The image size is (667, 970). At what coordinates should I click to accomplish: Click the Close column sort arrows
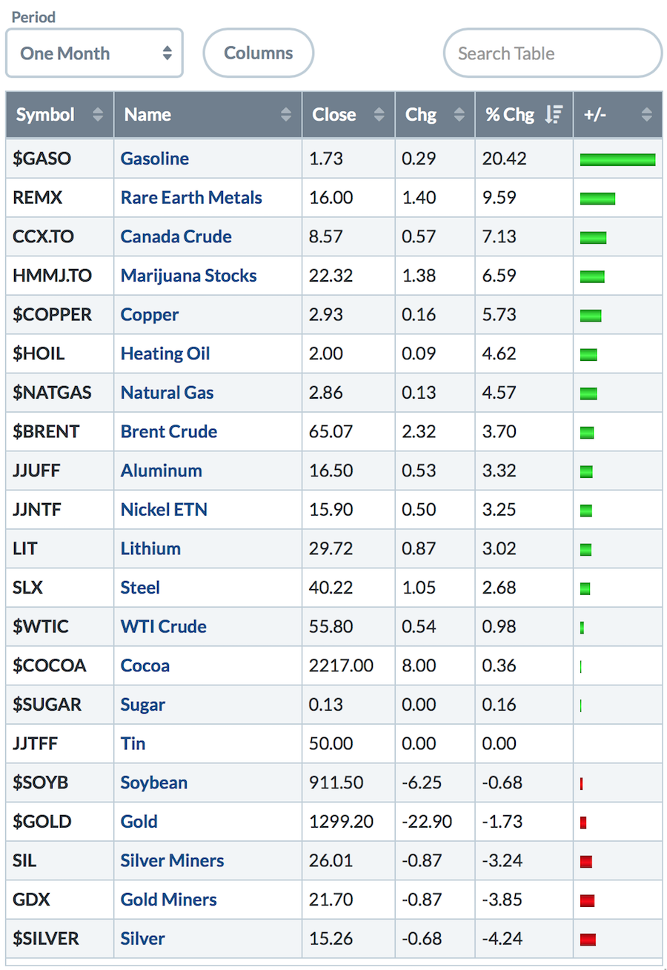click(x=379, y=115)
